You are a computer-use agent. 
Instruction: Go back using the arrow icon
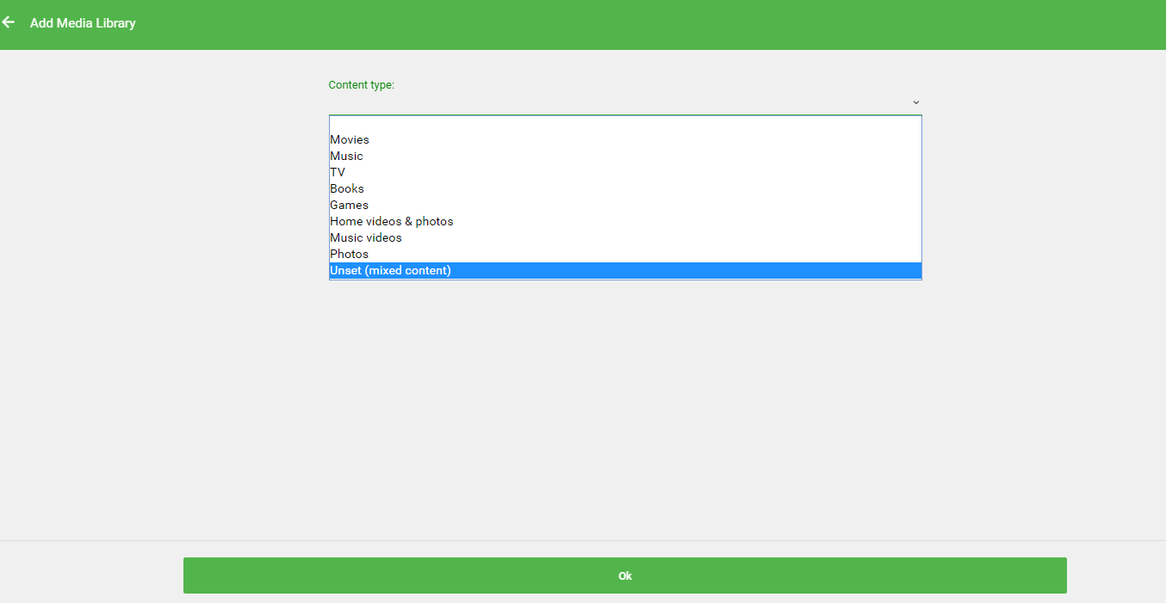[x=9, y=22]
